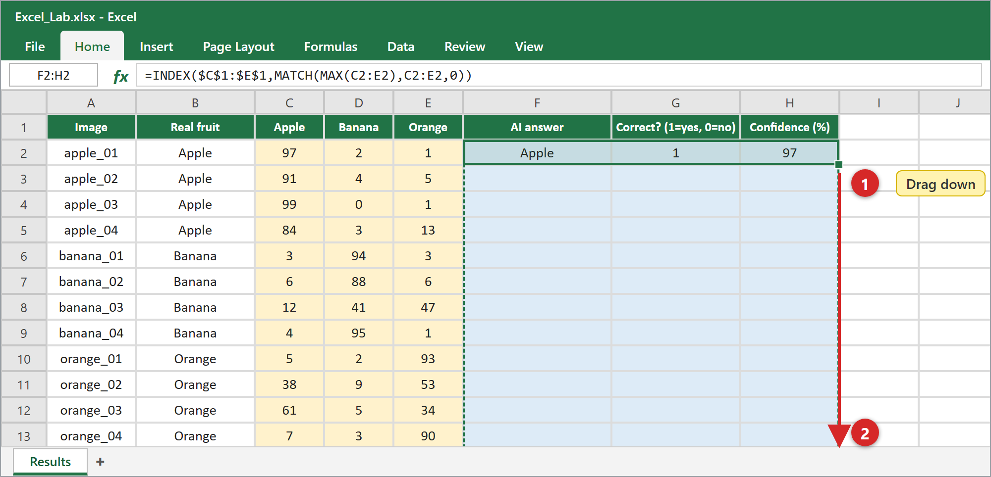Screen dimensions: 991x477
Task: Open the Page Layout tab
Action: click(239, 47)
